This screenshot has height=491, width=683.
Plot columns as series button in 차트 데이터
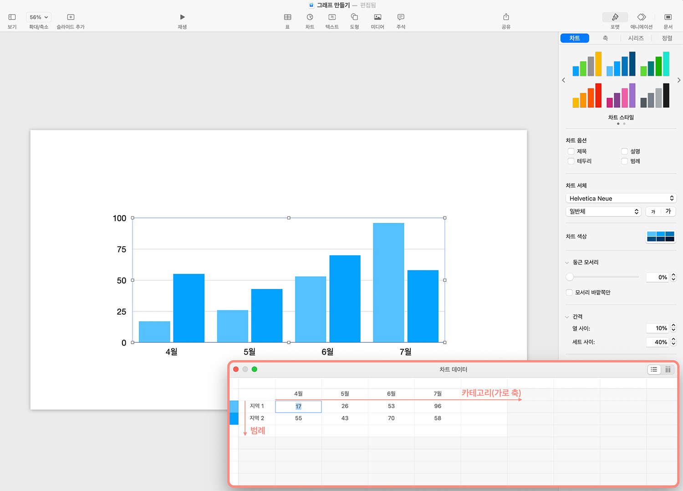pyautogui.click(x=668, y=370)
